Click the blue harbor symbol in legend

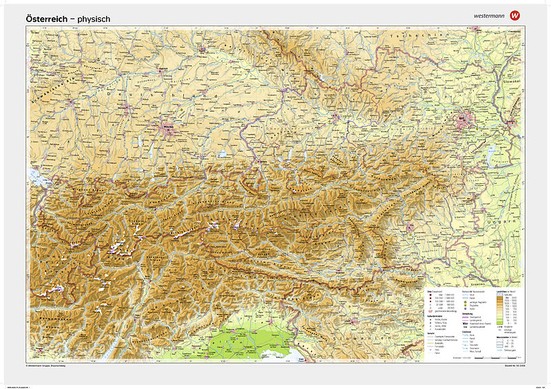(464, 308)
